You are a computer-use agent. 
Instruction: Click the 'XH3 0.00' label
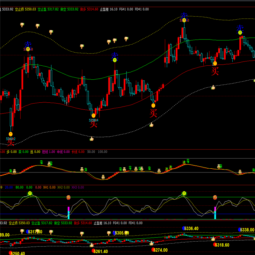(x=78, y=187)
